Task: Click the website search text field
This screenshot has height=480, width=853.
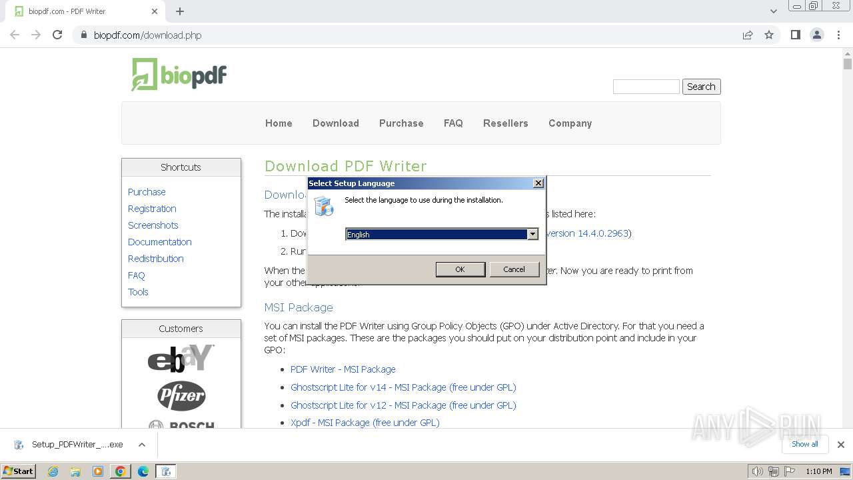Action: (x=646, y=87)
